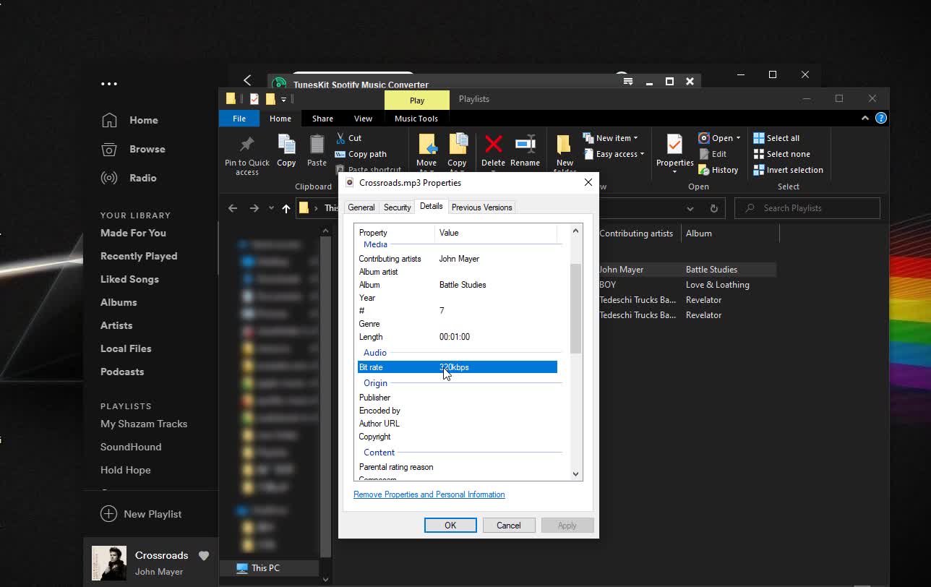Close the Crossroads.mp3 Properties dialog

point(588,183)
